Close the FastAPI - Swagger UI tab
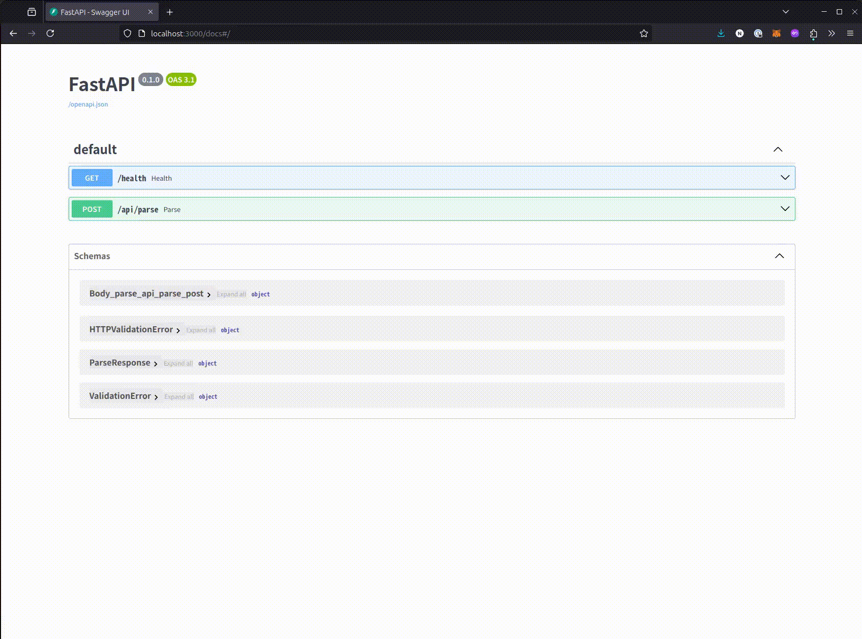The image size is (862, 639). pyautogui.click(x=150, y=12)
